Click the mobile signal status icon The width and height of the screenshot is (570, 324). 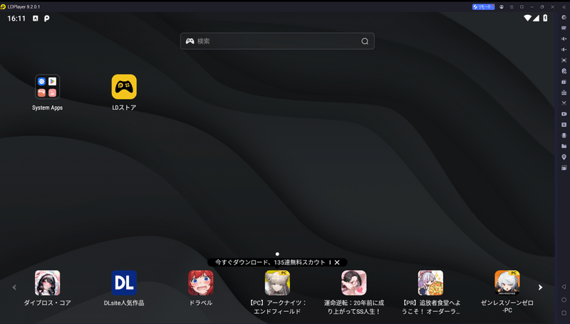click(x=537, y=19)
